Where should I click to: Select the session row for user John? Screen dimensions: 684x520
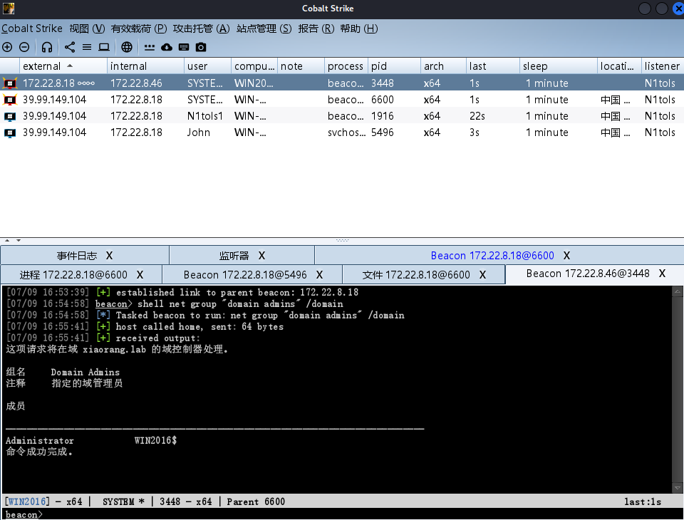point(199,132)
